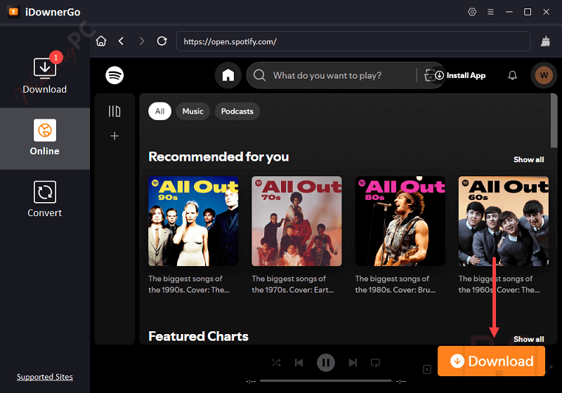Select the Podcasts filter chip
Viewport: 562px width, 393px height.
pyautogui.click(x=237, y=111)
